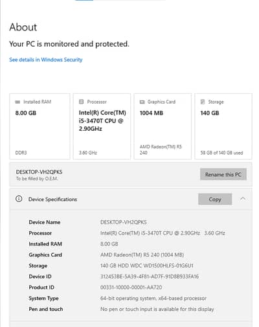The image size is (259, 327).
Task: Click the 58 GB of 140 GB used text
Action: pyautogui.click(x=221, y=153)
